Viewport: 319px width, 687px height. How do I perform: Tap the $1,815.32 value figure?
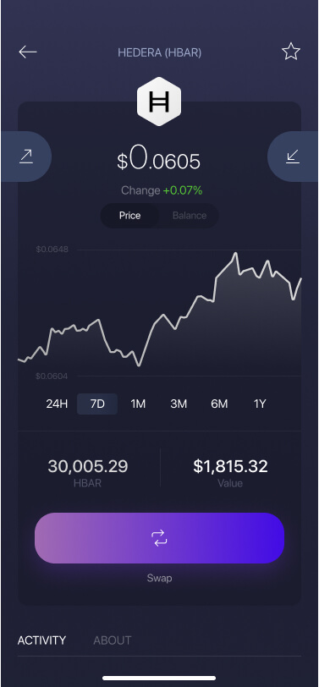click(230, 466)
